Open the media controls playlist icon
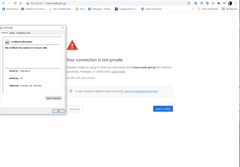240x167 pixels. click(x=224, y=3)
